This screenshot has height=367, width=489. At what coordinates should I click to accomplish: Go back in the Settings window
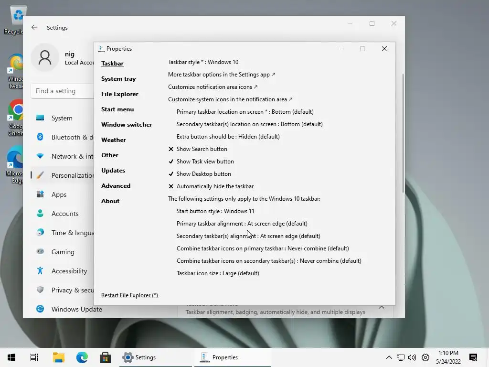click(34, 27)
